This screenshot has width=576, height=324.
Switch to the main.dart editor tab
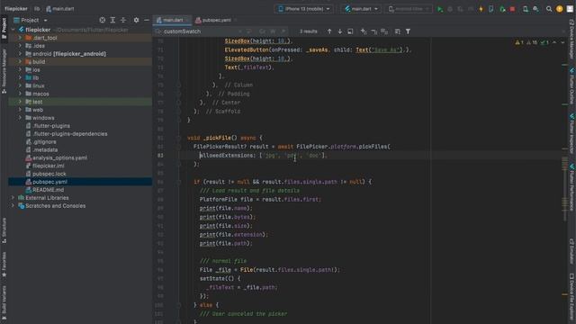click(x=173, y=20)
